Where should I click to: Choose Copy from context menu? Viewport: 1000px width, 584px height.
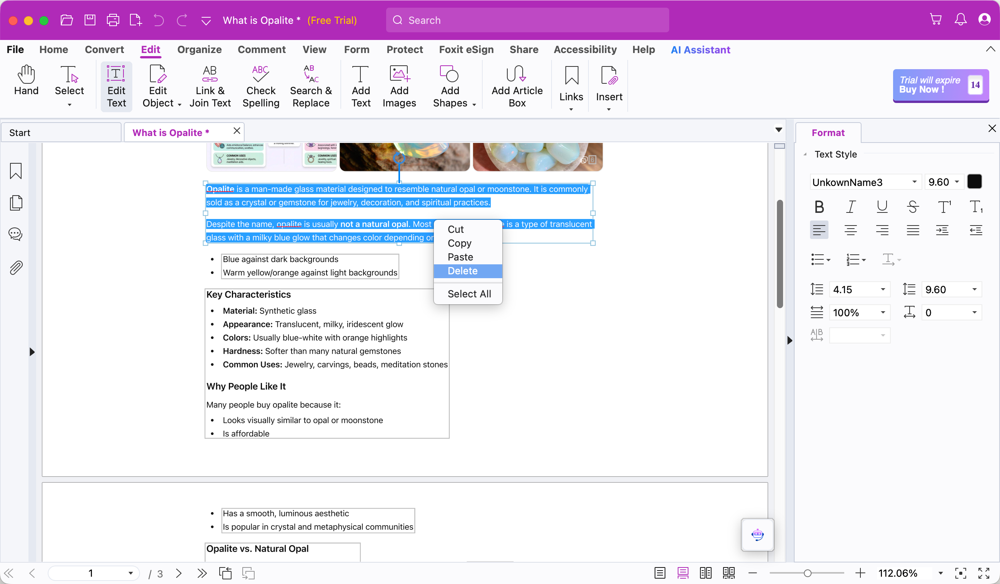point(468,243)
